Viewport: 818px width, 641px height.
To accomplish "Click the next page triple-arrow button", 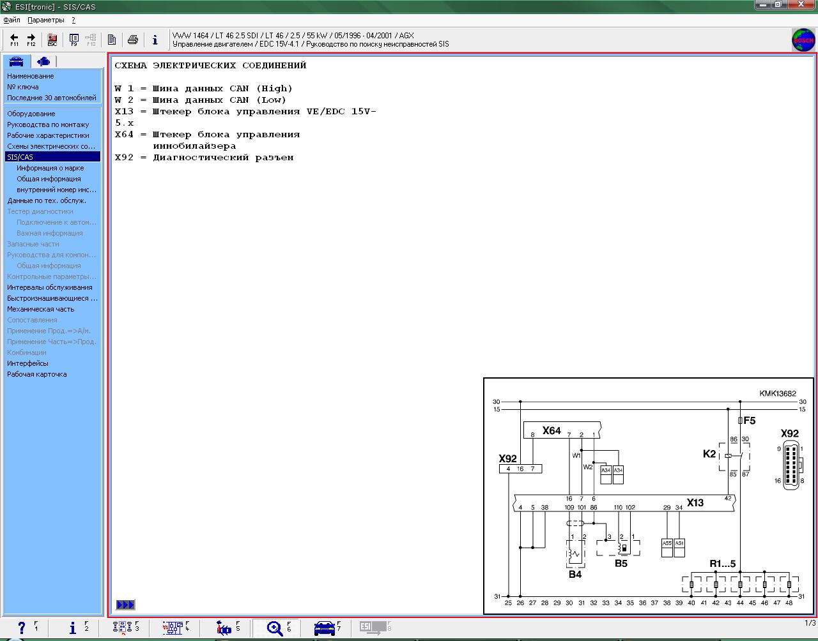I will coord(125,605).
